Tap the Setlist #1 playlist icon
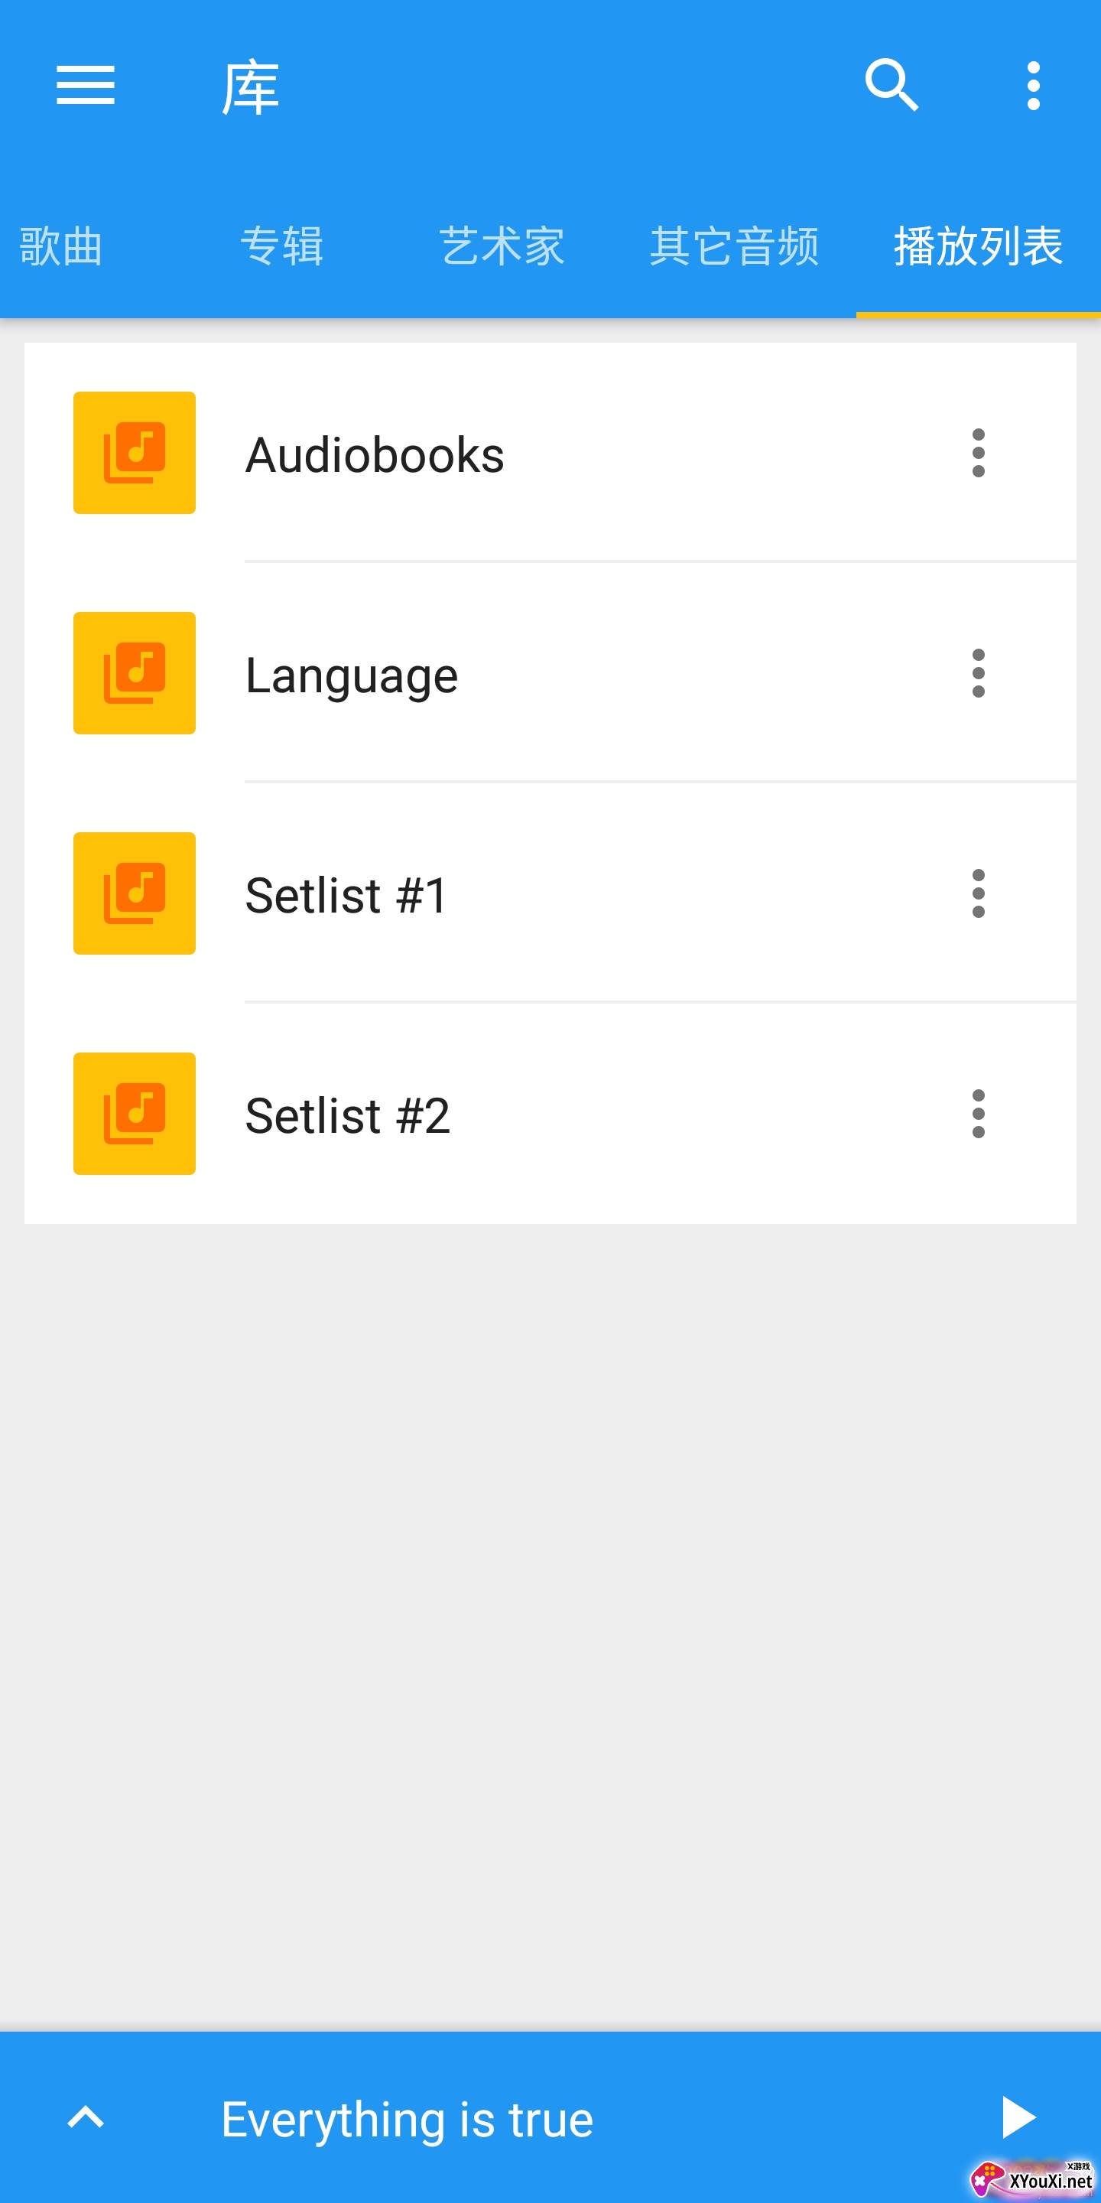1101x2203 pixels. (135, 893)
